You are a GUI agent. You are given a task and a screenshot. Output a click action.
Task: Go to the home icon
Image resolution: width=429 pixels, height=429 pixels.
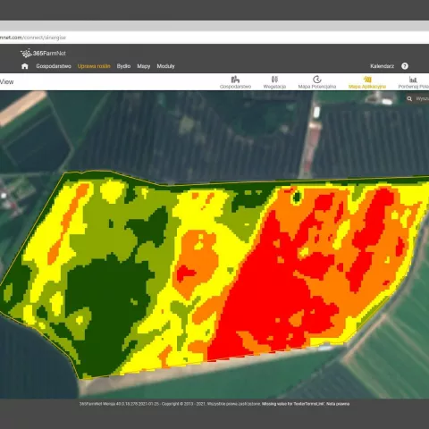(25, 66)
